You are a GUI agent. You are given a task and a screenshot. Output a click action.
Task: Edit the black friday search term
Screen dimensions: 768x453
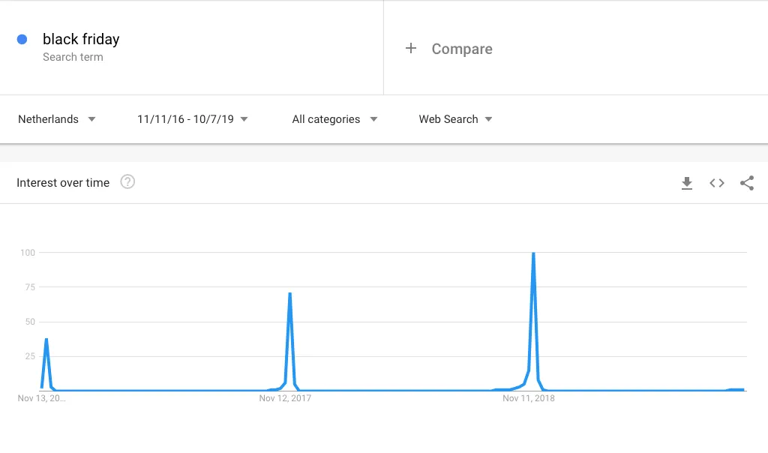click(81, 39)
